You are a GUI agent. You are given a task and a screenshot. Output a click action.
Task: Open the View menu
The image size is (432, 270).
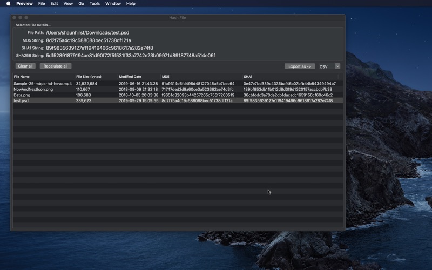(68, 4)
